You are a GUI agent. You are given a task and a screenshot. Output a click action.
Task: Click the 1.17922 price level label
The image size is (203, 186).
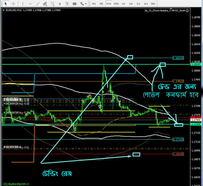tap(178, 81)
